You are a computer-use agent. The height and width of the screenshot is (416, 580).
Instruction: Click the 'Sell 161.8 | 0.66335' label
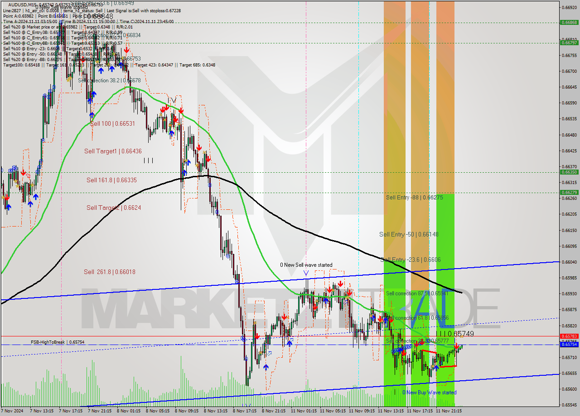click(111, 180)
